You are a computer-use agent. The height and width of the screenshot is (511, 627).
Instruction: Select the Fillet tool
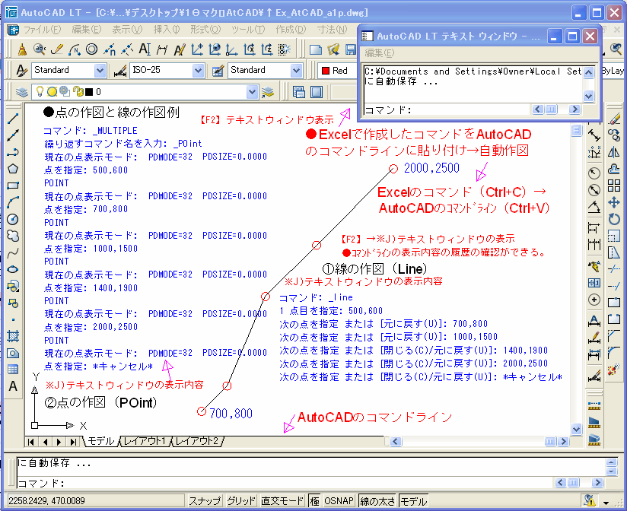[x=614, y=353]
